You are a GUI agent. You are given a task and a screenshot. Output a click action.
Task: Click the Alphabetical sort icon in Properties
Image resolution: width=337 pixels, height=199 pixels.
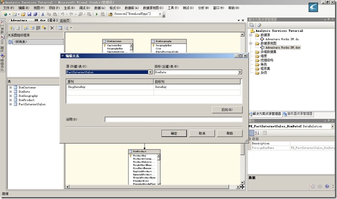[257, 133]
